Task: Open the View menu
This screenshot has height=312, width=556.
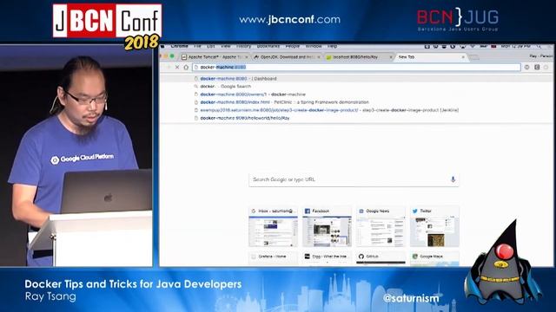Action: coord(226,46)
